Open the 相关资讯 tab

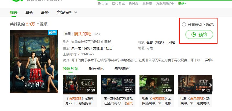tap(96, 68)
